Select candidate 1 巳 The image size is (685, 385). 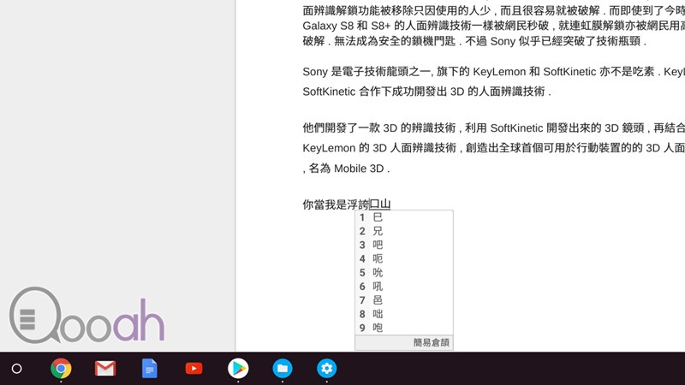[404, 217]
